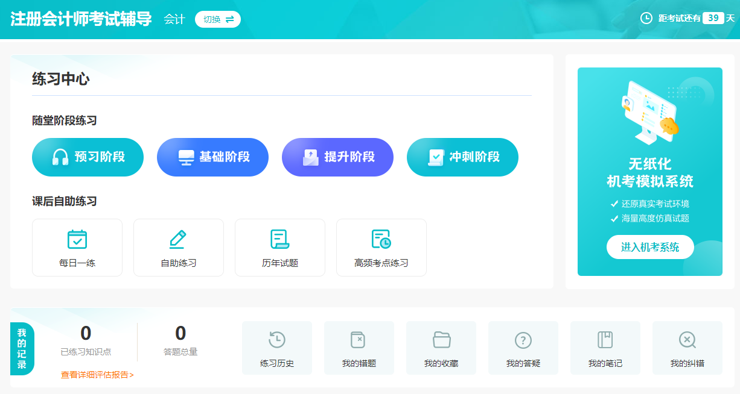Open 我的笔记 notes
This screenshot has width=740, height=394.
pos(605,348)
